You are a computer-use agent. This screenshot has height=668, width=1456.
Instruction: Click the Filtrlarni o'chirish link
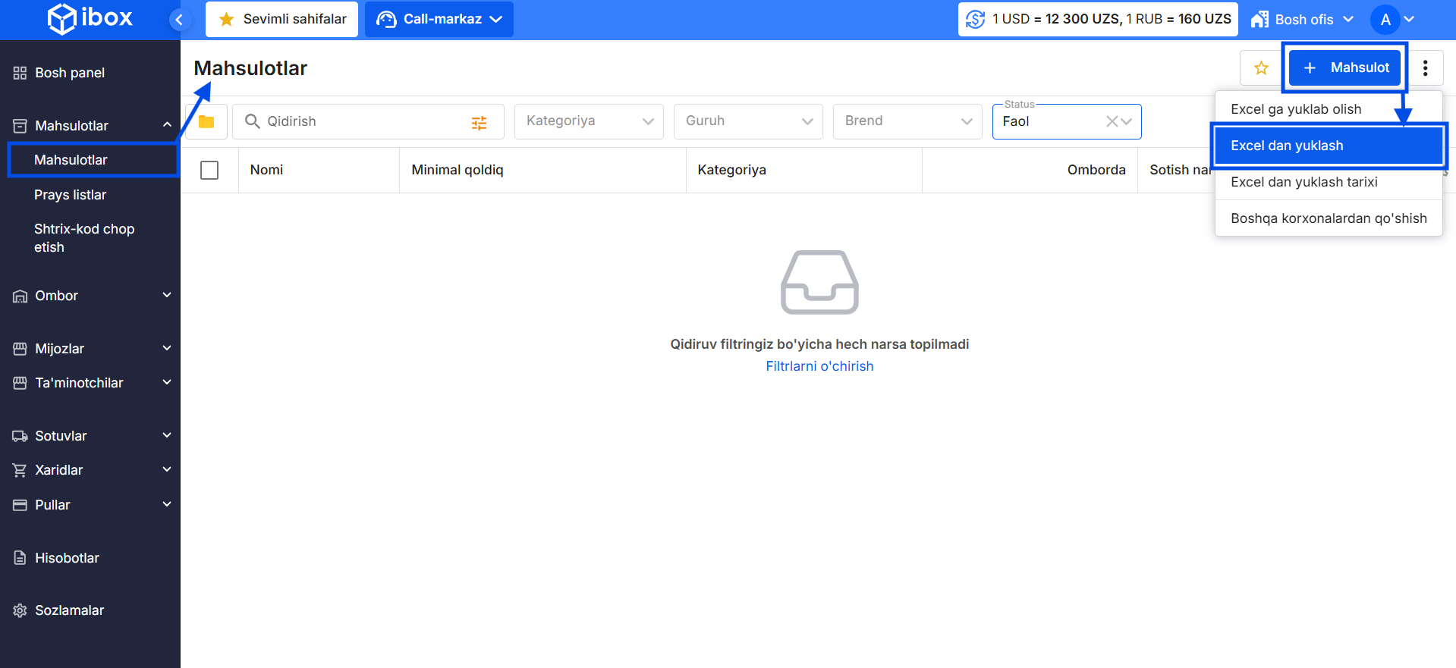819,366
